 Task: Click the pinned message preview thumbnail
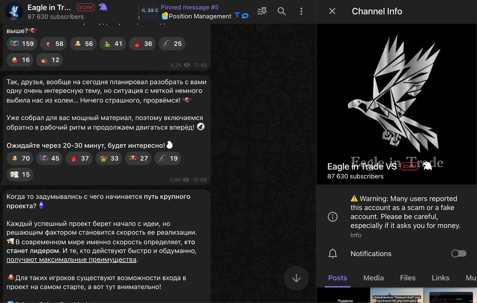pyautogui.click(x=150, y=11)
